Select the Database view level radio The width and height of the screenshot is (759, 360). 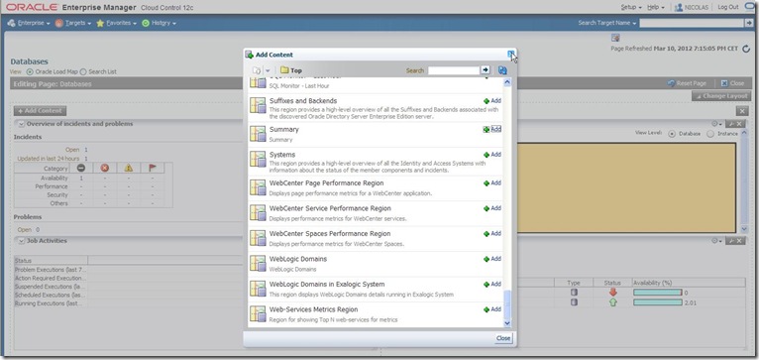click(672, 134)
